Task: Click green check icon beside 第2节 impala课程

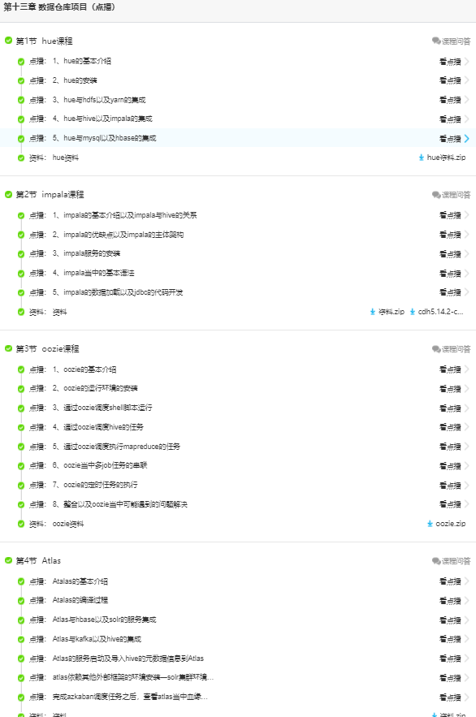Action: pyautogui.click(x=8, y=194)
